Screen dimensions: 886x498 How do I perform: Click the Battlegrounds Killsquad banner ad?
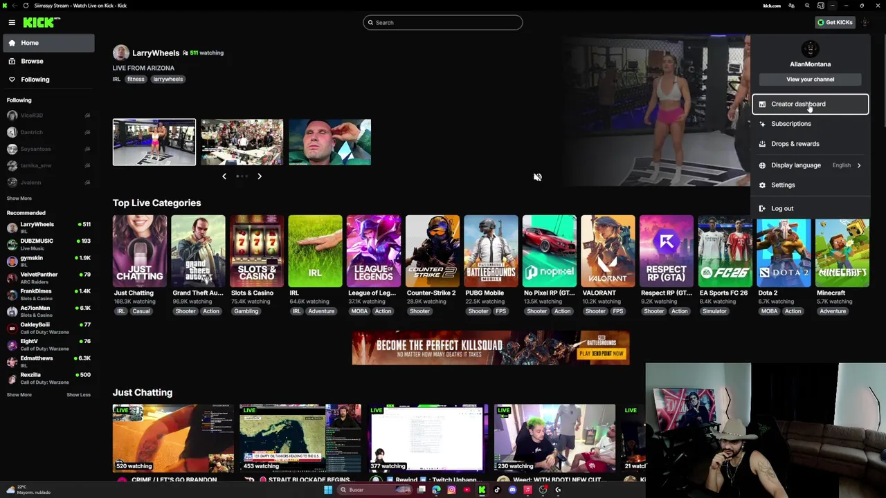[x=491, y=348]
